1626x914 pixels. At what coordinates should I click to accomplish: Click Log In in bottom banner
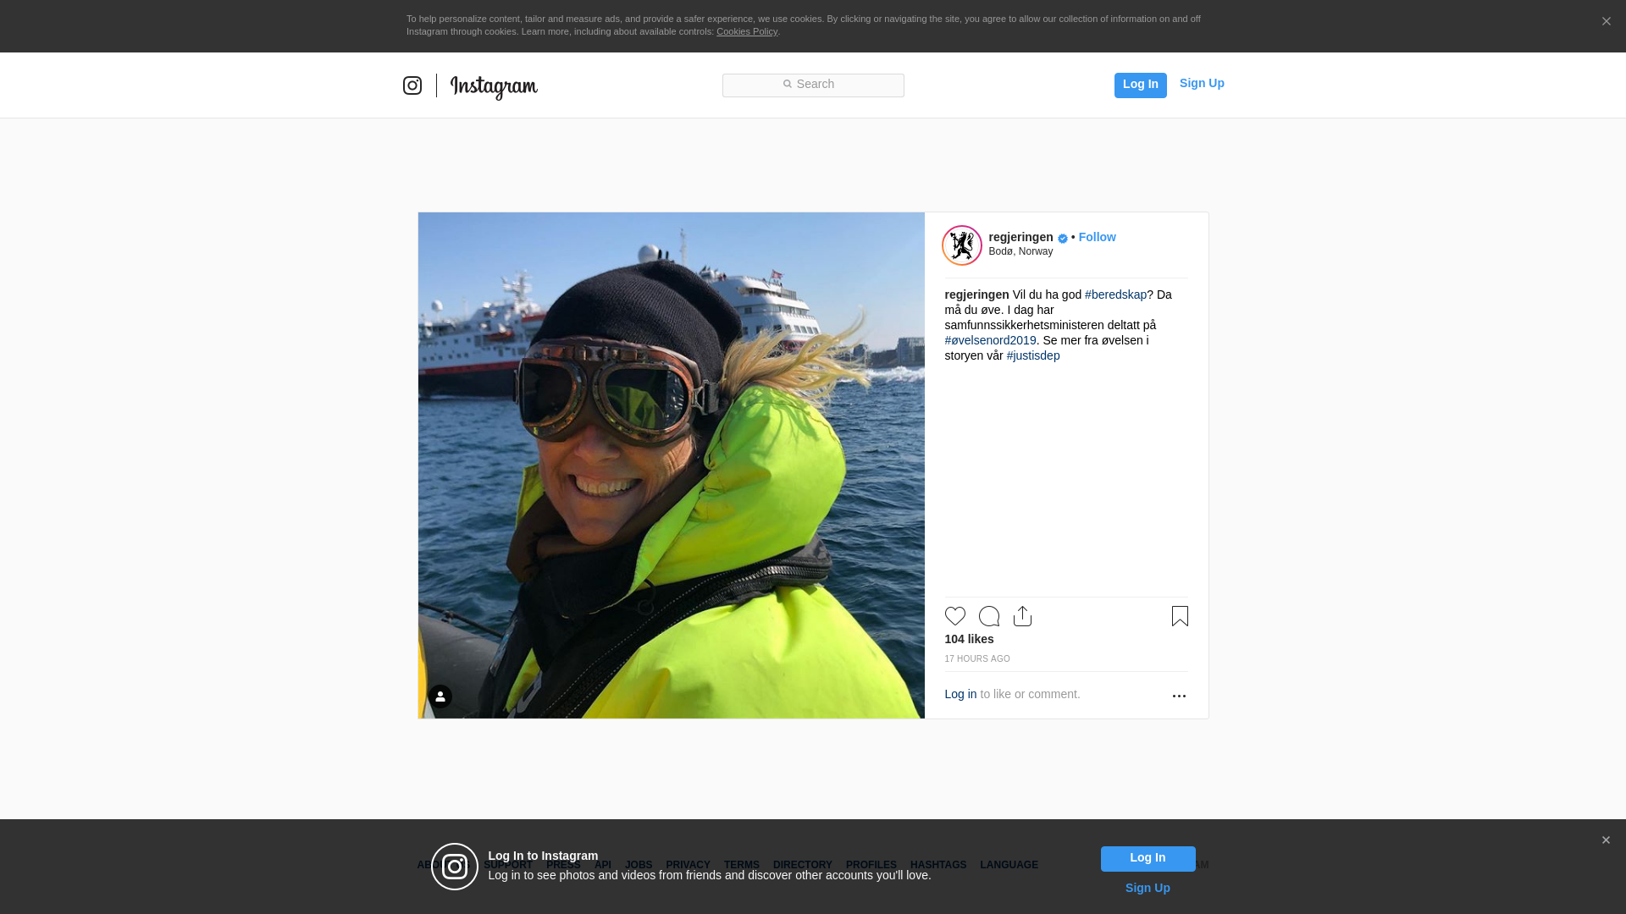(1148, 859)
